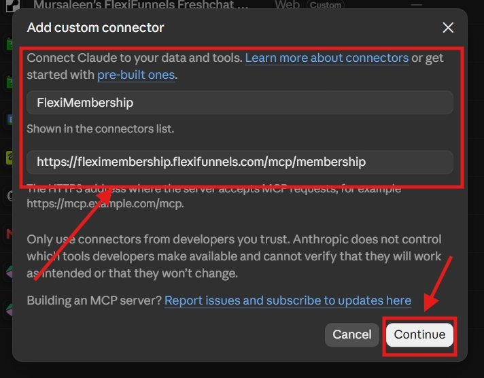Close the Add custom connector dialog

pos(448,27)
